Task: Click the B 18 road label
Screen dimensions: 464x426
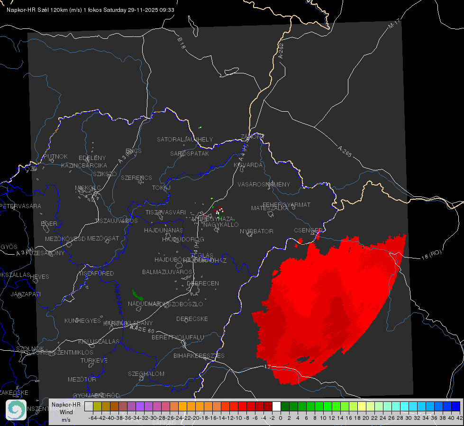Action: [182, 43]
